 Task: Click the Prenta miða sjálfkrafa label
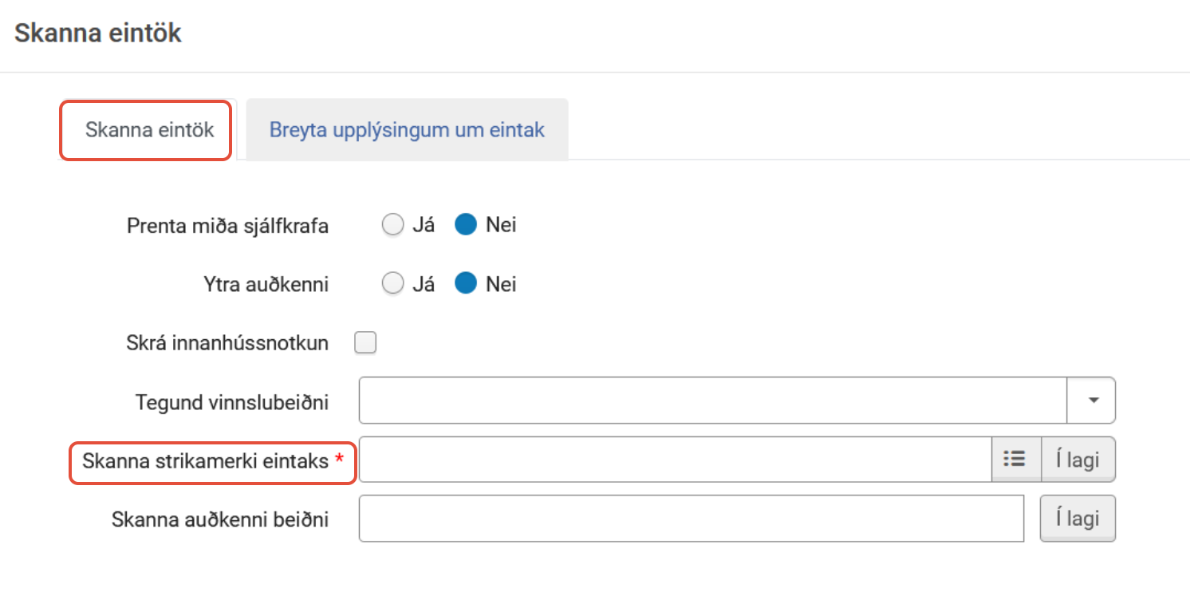click(227, 227)
